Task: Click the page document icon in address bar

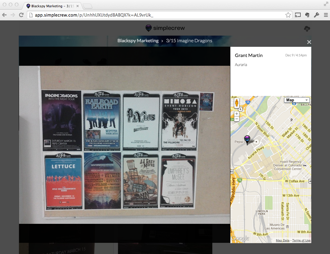Action: (x=31, y=15)
